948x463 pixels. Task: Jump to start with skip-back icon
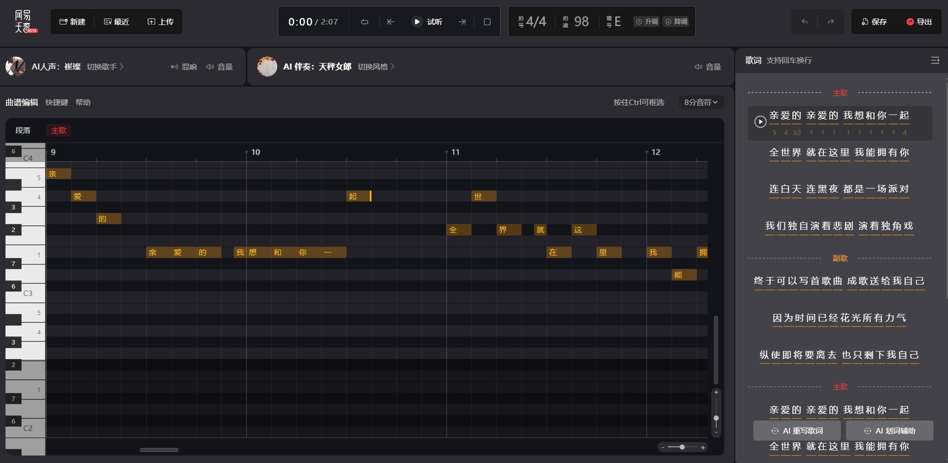click(391, 22)
